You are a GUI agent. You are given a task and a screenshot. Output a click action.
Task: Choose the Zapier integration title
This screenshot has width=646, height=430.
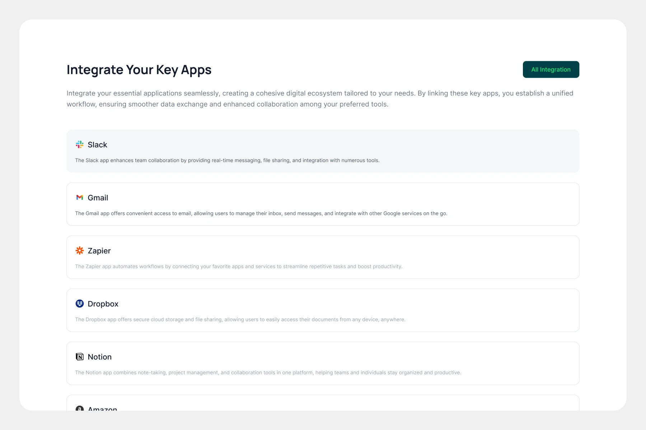[x=99, y=251]
